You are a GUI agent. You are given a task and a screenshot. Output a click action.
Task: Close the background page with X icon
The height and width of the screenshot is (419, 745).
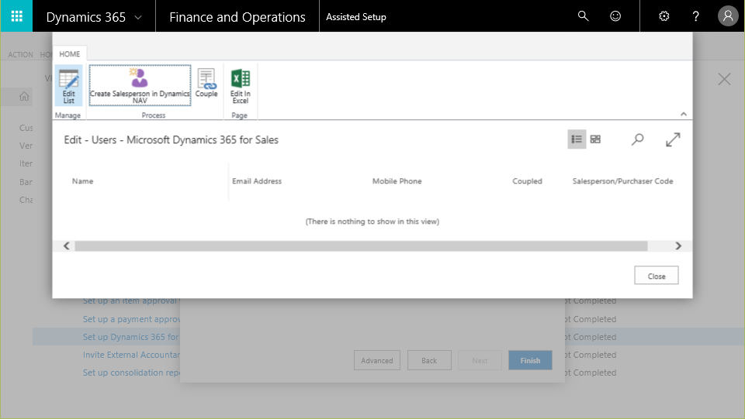click(724, 79)
